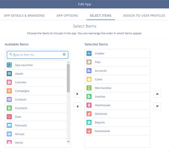The width and height of the screenshot is (169, 152).
Task: Move selected item down in order
Action: (157, 106)
